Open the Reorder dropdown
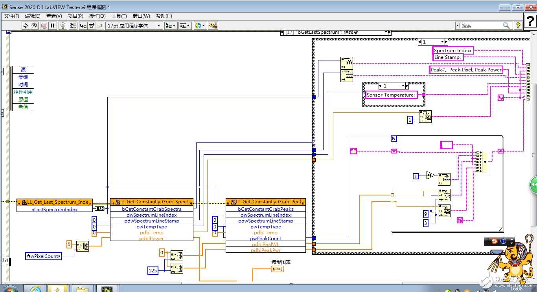Image resolution: width=537 pixels, height=292 pixels. (200, 26)
